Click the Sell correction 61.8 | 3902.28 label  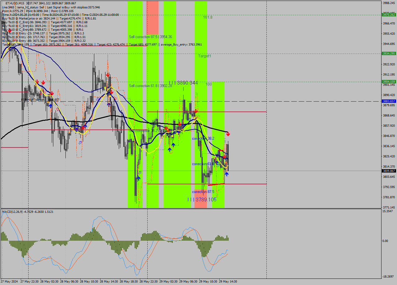tap(150, 85)
